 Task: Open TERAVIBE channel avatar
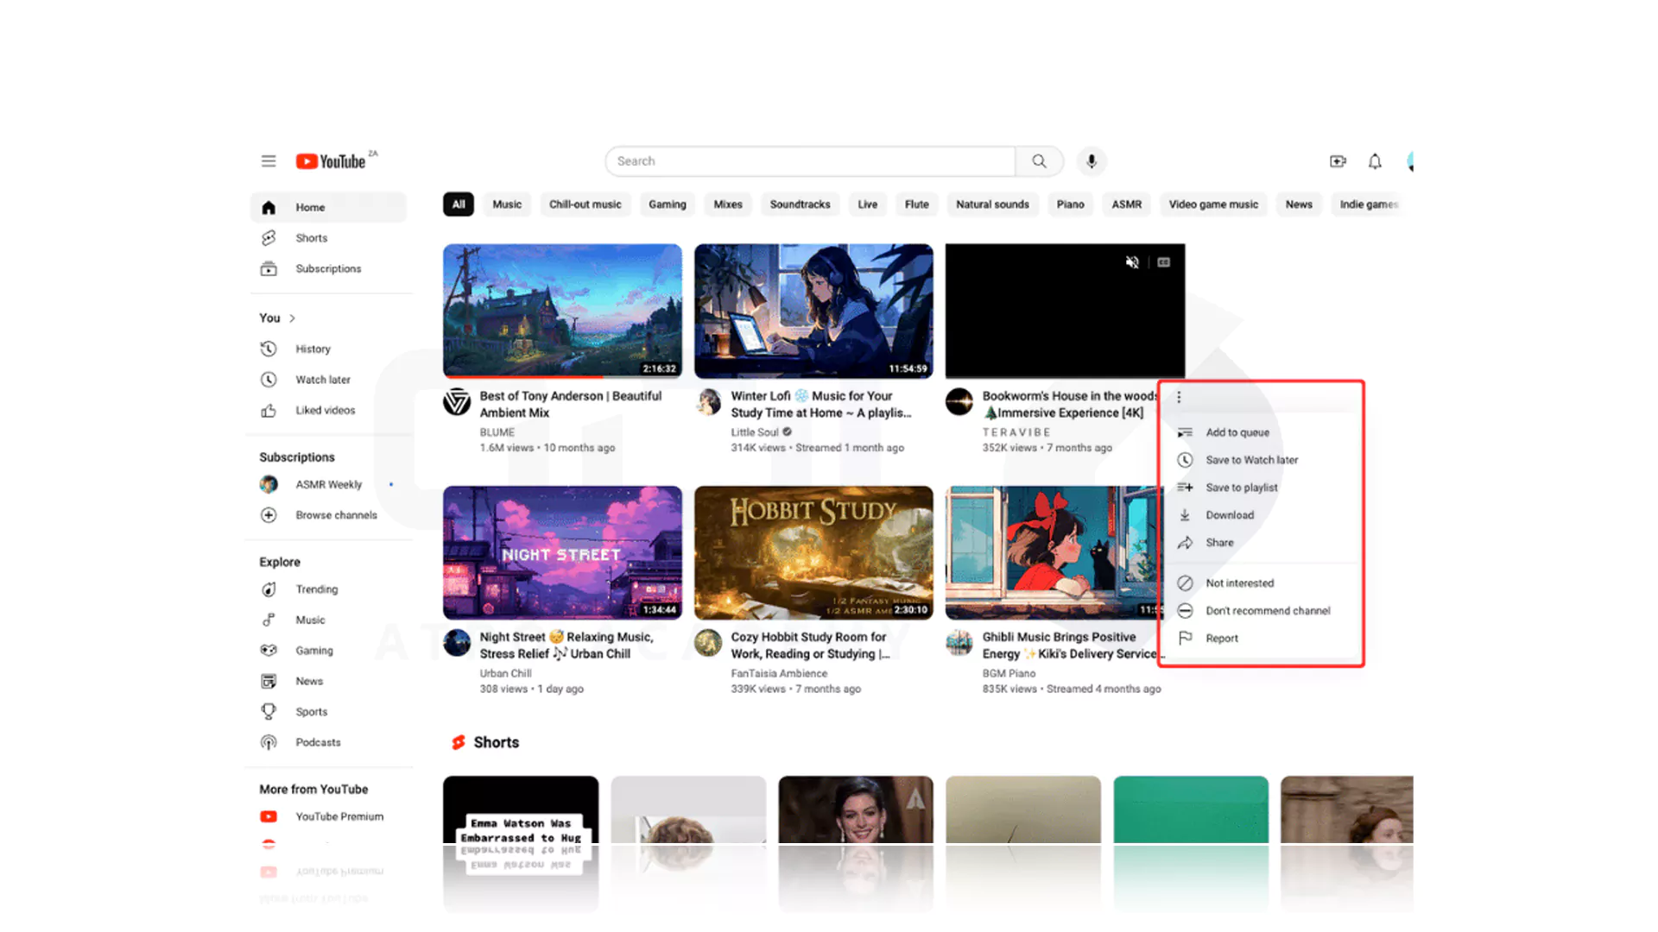pos(959,401)
